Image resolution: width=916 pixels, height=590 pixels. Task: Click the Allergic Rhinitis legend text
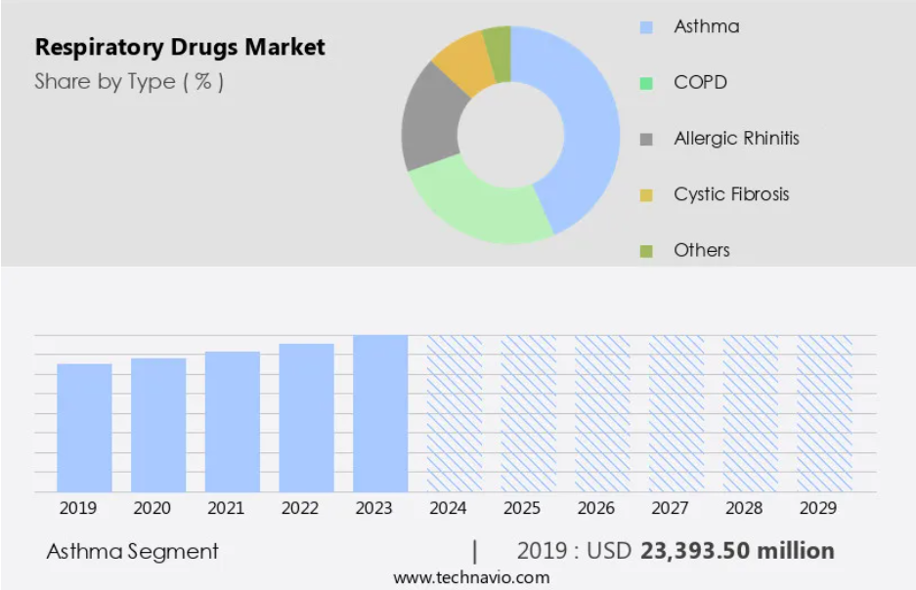[x=736, y=139]
